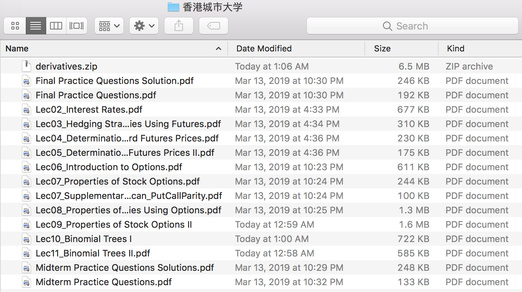Open the gear action menu
The image size is (522, 292).
coord(144,26)
